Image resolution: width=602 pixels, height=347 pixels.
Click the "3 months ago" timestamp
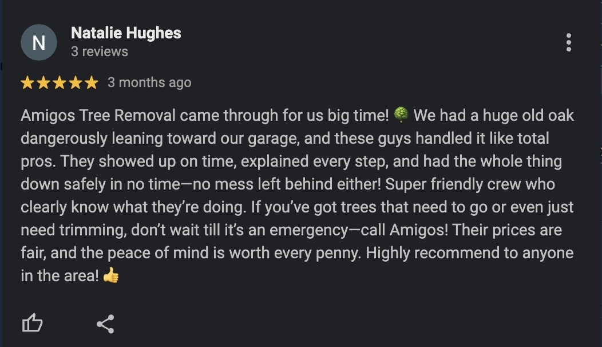click(149, 82)
